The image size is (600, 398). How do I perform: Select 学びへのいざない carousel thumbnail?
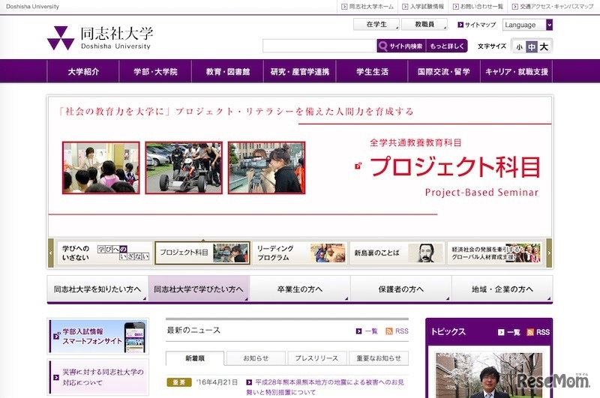pyautogui.click(x=104, y=253)
